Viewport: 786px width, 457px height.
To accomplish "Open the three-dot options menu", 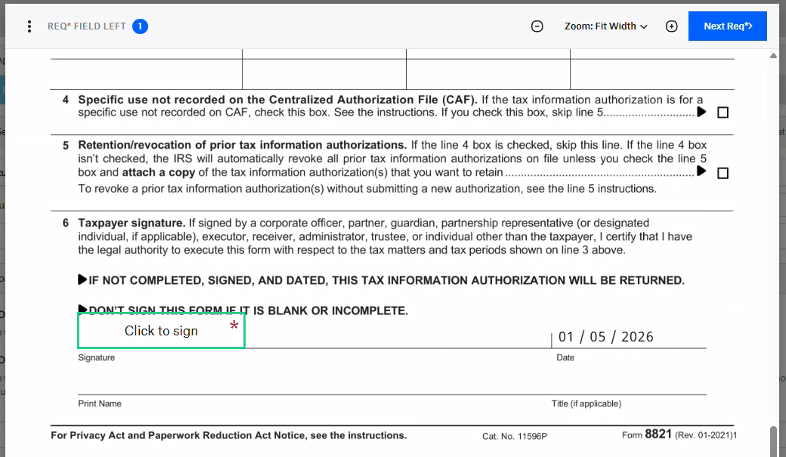I will (29, 26).
